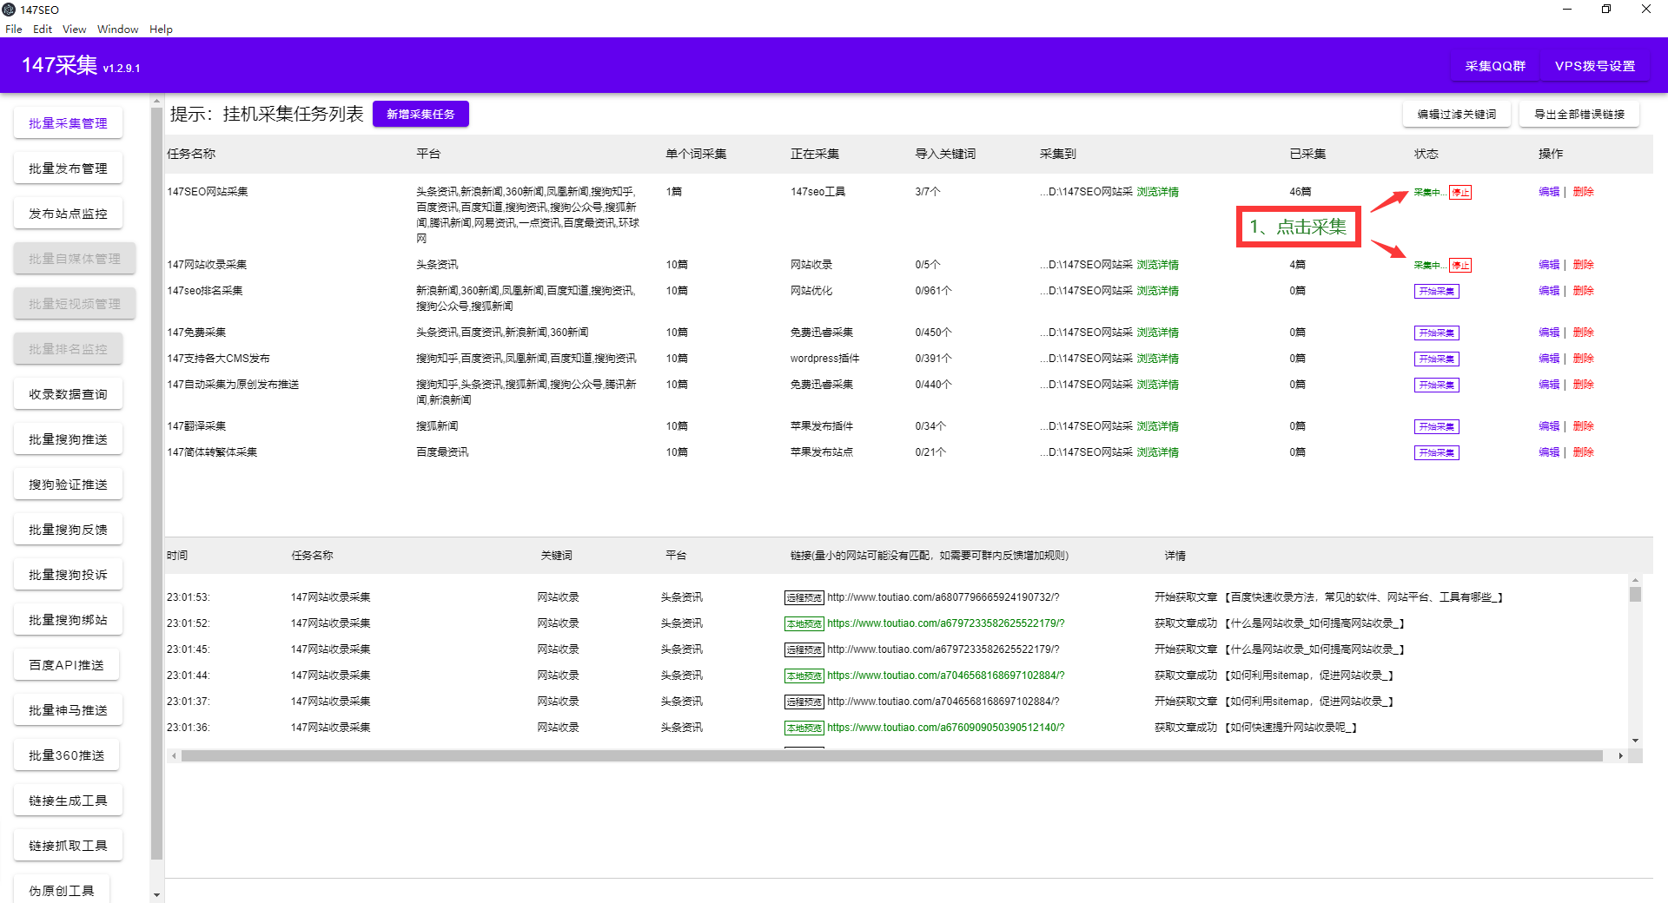Open the File menu
Image resolution: width=1668 pixels, height=903 pixels.
click(x=14, y=29)
